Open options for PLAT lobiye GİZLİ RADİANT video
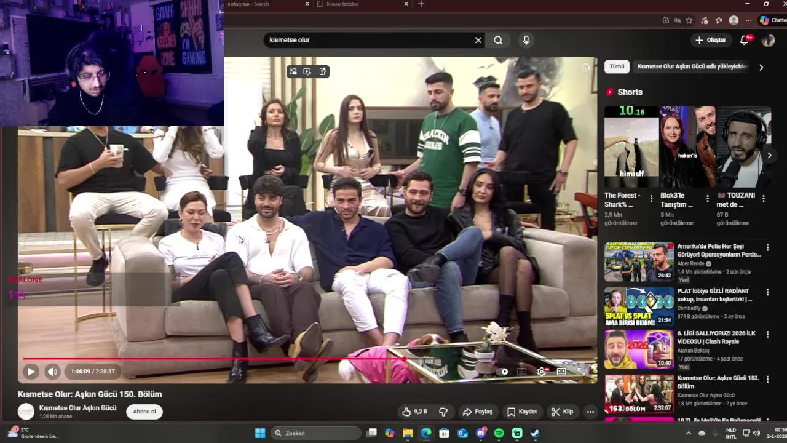Image resolution: width=787 pixels, height=443 pixels. pos(767,292)
